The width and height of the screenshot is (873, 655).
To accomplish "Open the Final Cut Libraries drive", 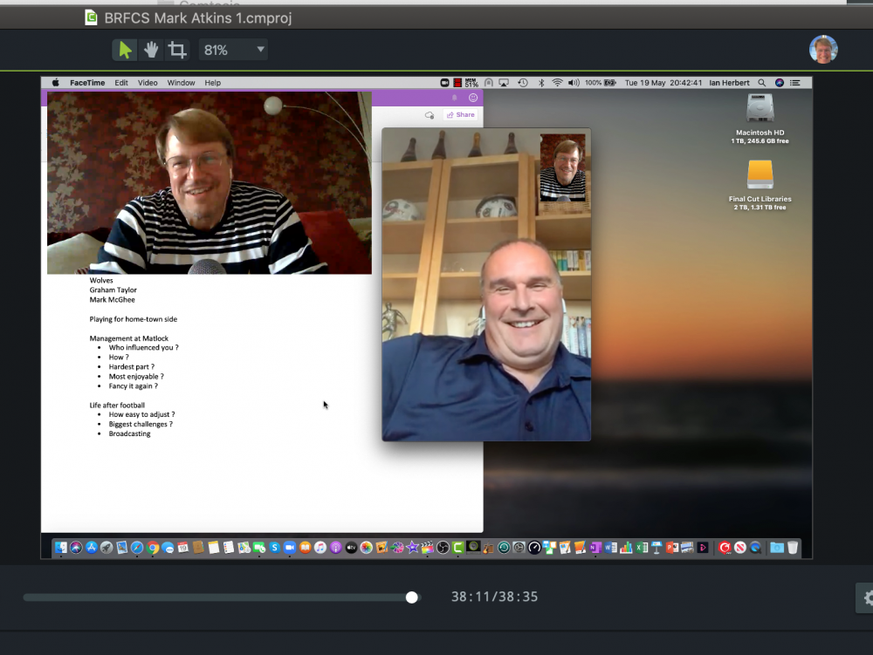I will (760, 185).
